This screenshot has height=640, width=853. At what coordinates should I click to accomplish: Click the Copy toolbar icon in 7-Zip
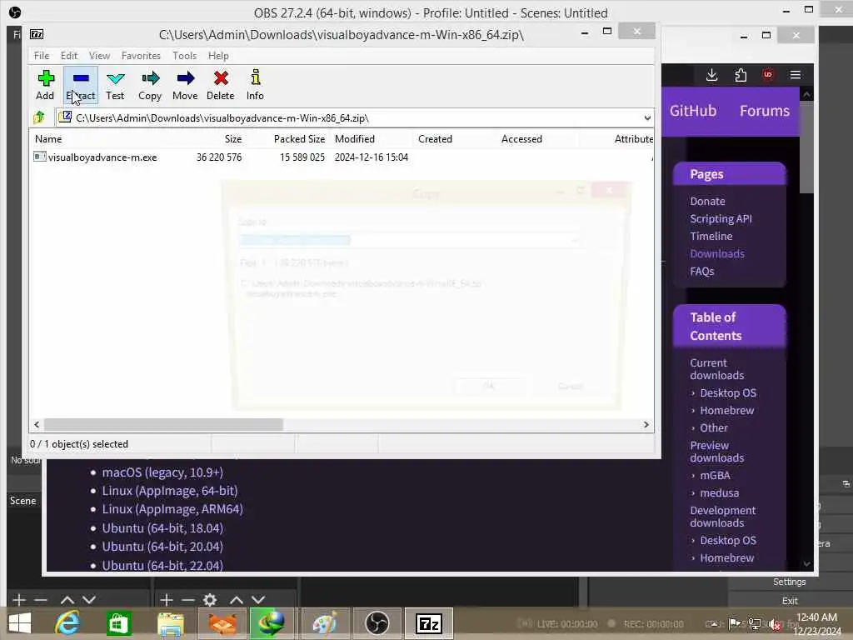click(150, 78)
